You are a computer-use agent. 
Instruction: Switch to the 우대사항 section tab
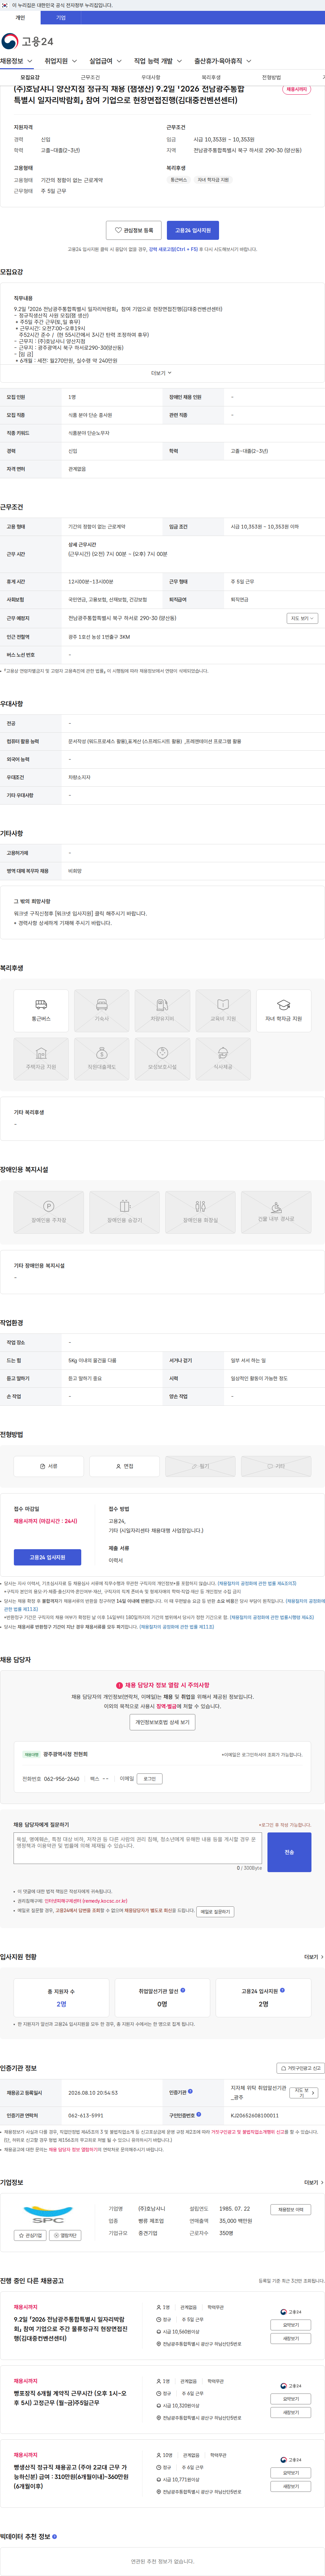(151, 77)
